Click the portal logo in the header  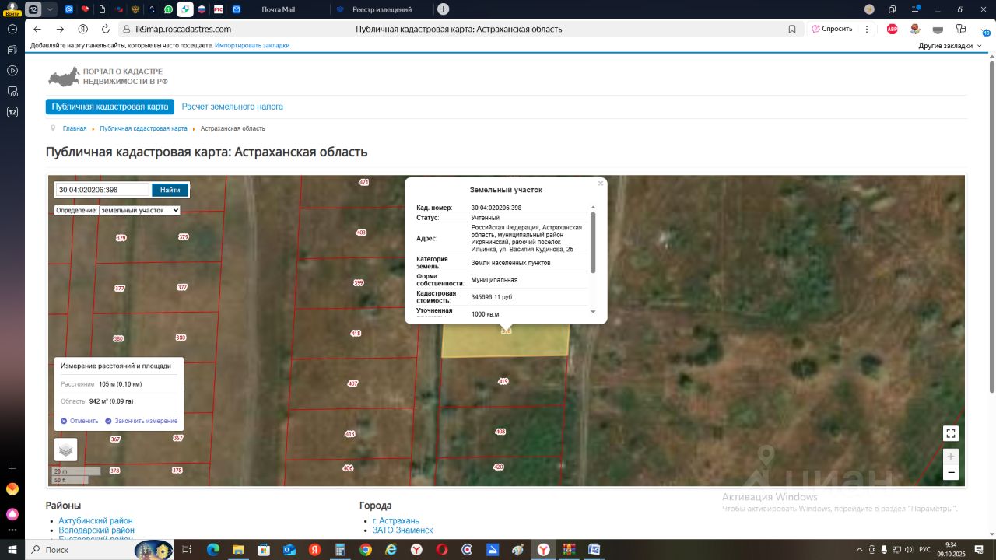[x=108, y=76]
